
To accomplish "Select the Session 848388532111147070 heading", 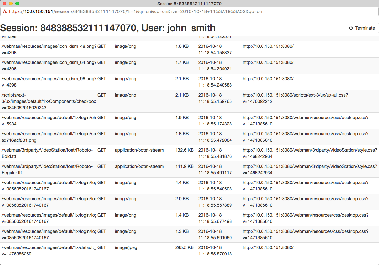I will tap(108, 28).
